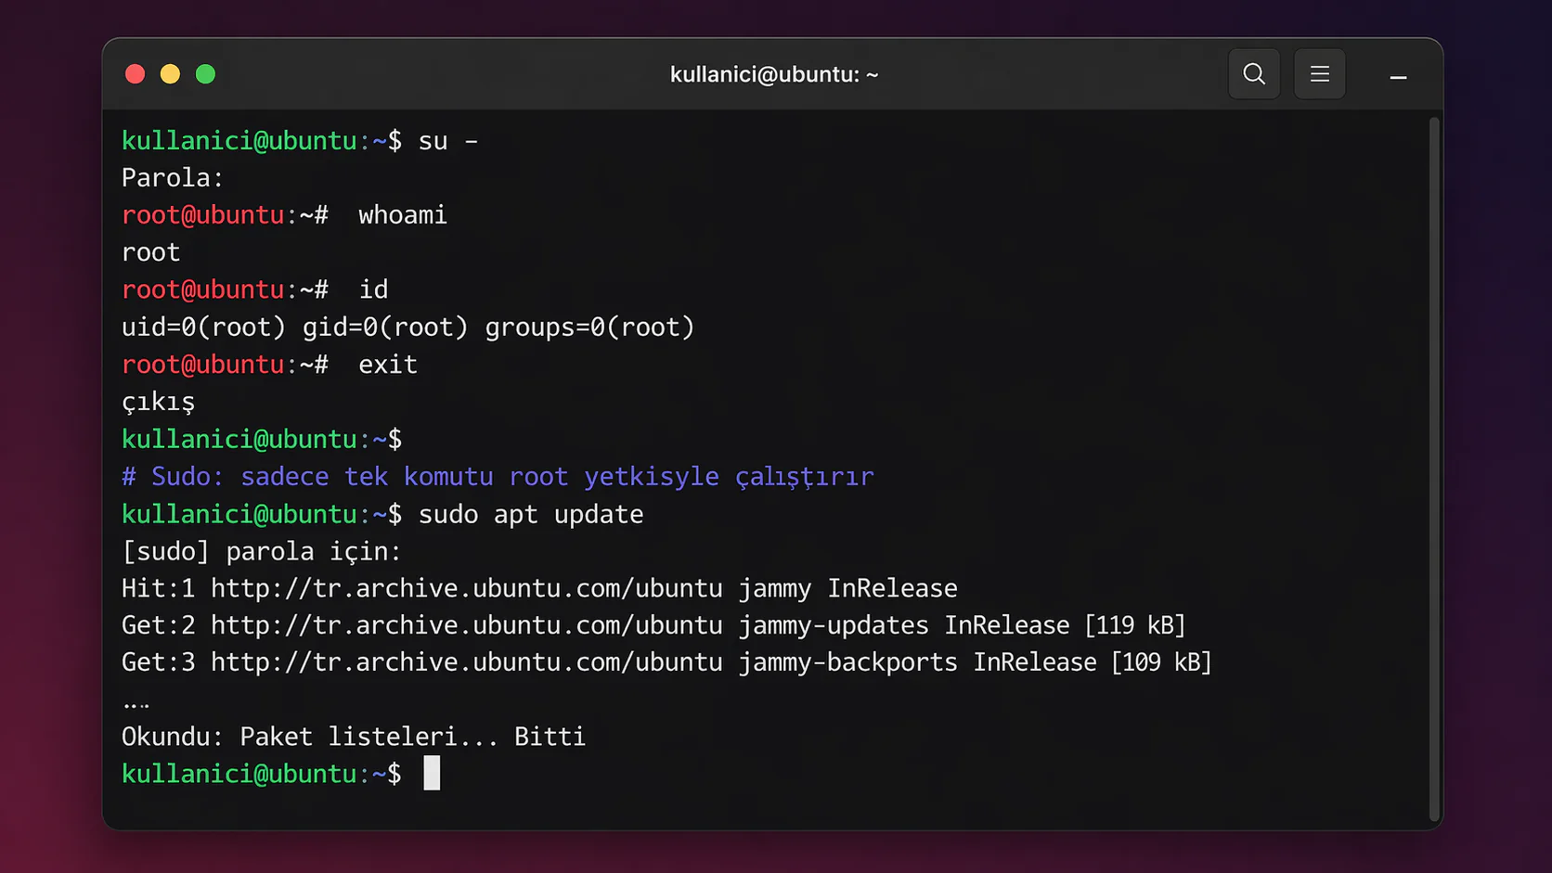Screen dimensions: 1552x873
Task: Click the yellow traffic light button
Action: [x=170, y=73]
